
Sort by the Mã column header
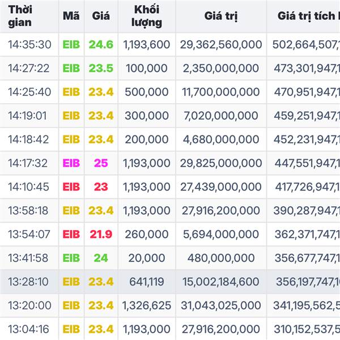tap(71, 16)
